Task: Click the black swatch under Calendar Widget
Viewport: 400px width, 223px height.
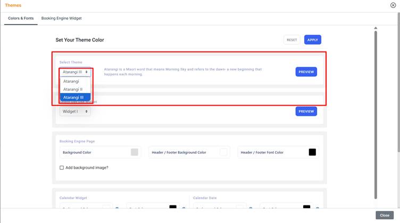Action: click(x=173, y=207)
